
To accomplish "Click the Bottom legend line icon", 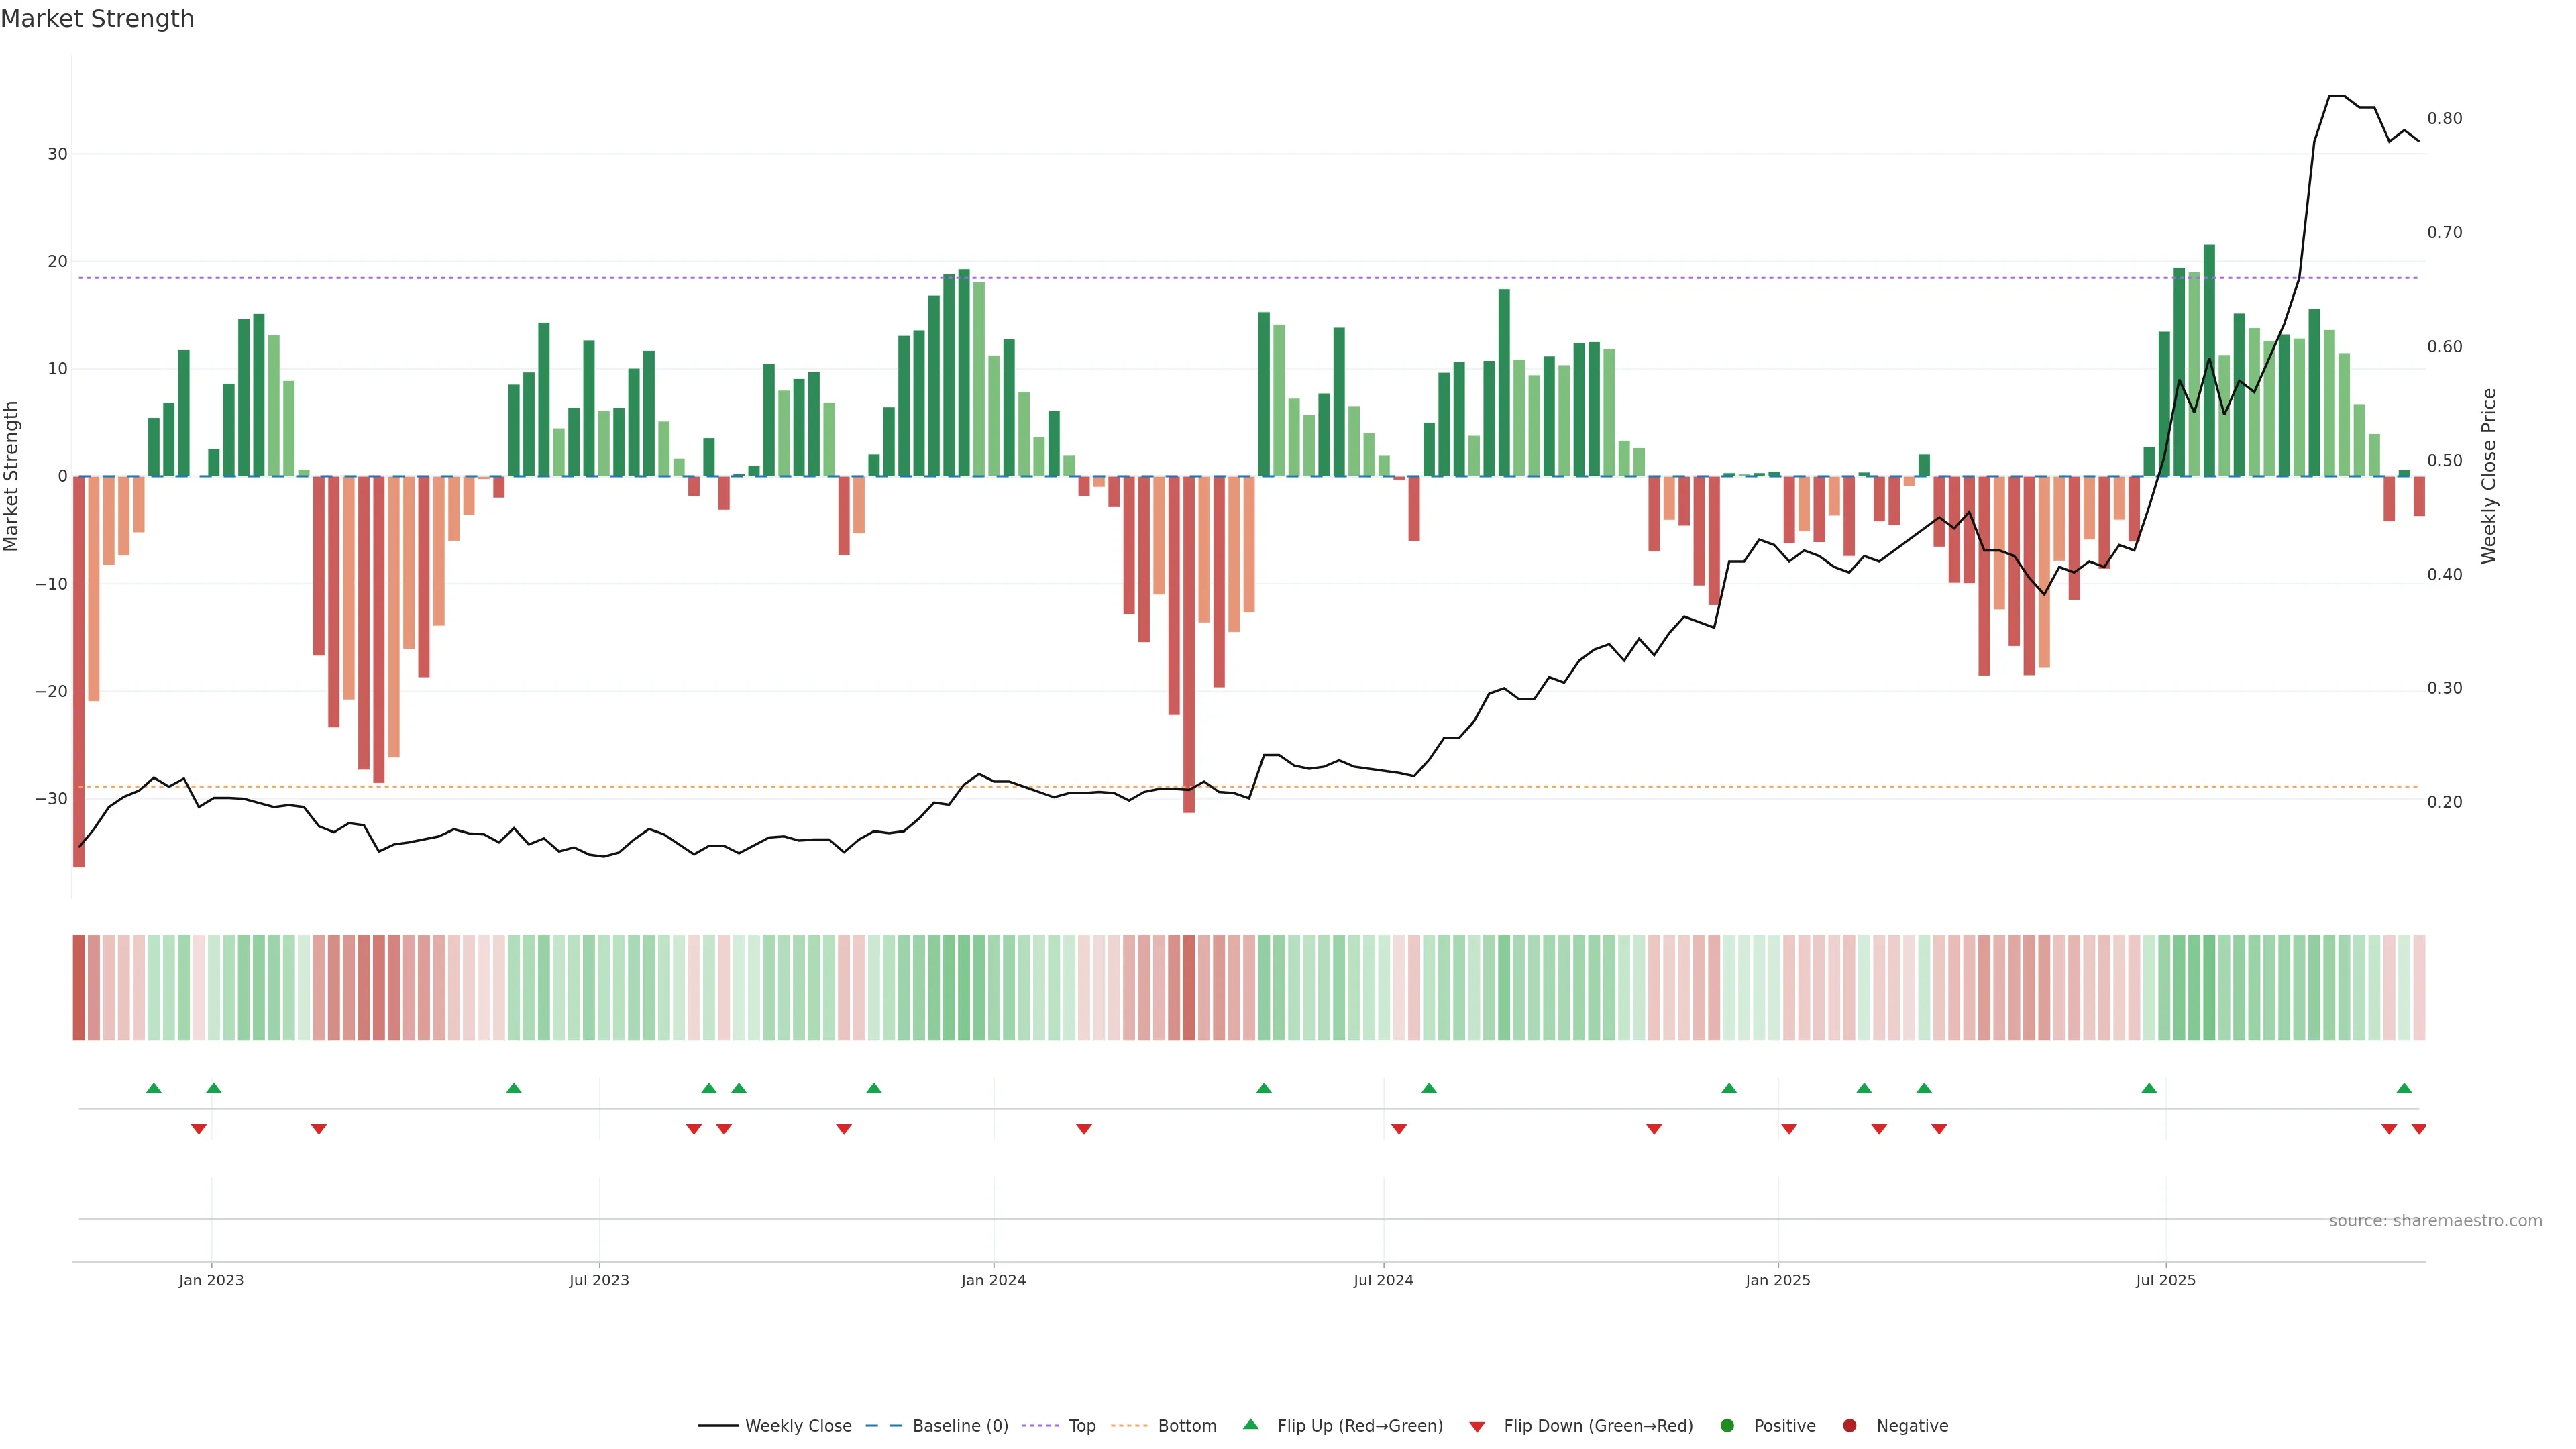I will click(x=1129, y=1425).
